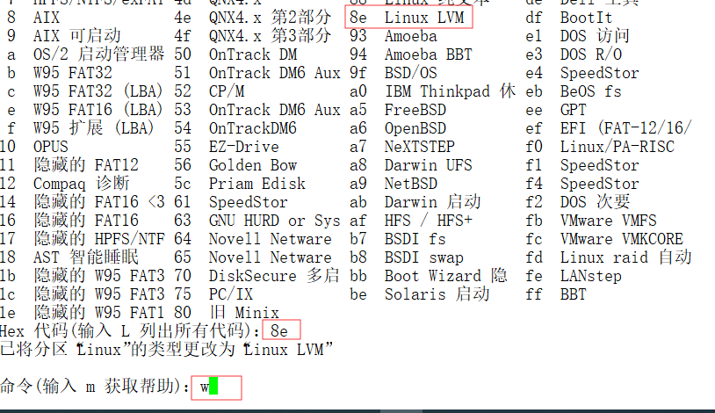Click the "Compaq 诊断" entry
This screenshot has height=413, width=715.
(81, 184)
